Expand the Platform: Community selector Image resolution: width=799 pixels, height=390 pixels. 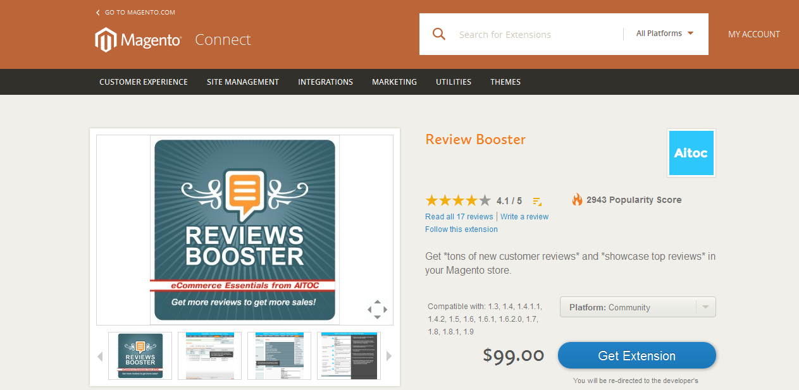(638, 307)
